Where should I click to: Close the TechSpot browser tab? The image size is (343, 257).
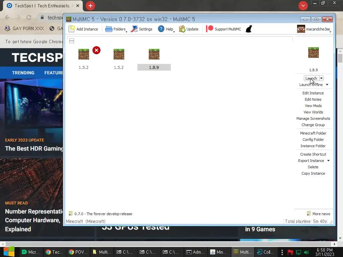coord(78,6)
